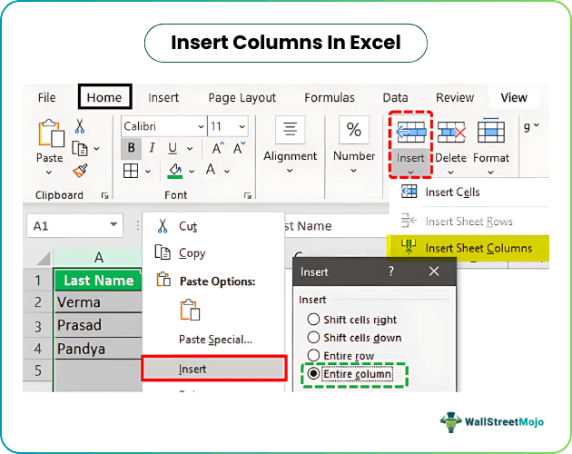Click the Font Color A icon
The height and width of the screenshot is (454, 572).
(211, 170)
